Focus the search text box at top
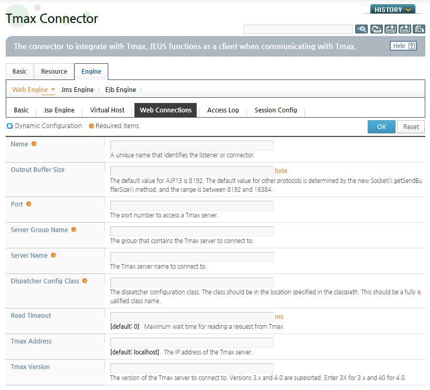This screenshot has width=430, height=390. pos(298,29)
